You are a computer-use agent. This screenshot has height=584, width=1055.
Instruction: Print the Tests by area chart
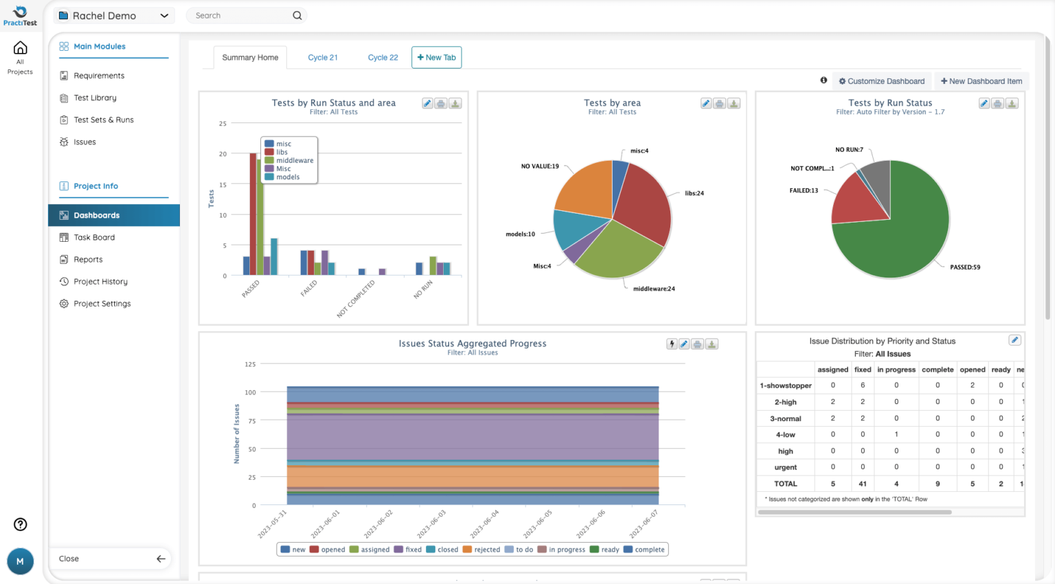(719, 104)
